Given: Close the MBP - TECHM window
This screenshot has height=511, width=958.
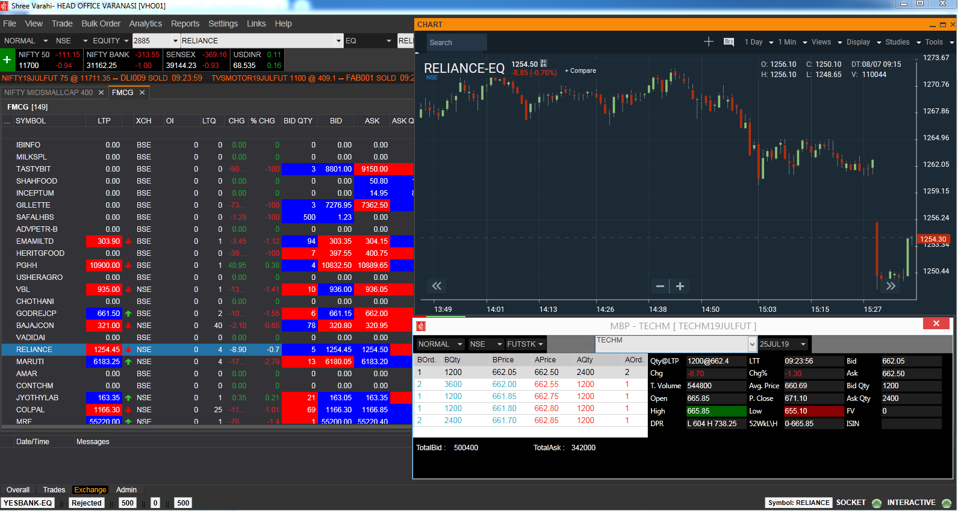Looking at the screenshot, I should pyautogui.click(x=936, y=324).
